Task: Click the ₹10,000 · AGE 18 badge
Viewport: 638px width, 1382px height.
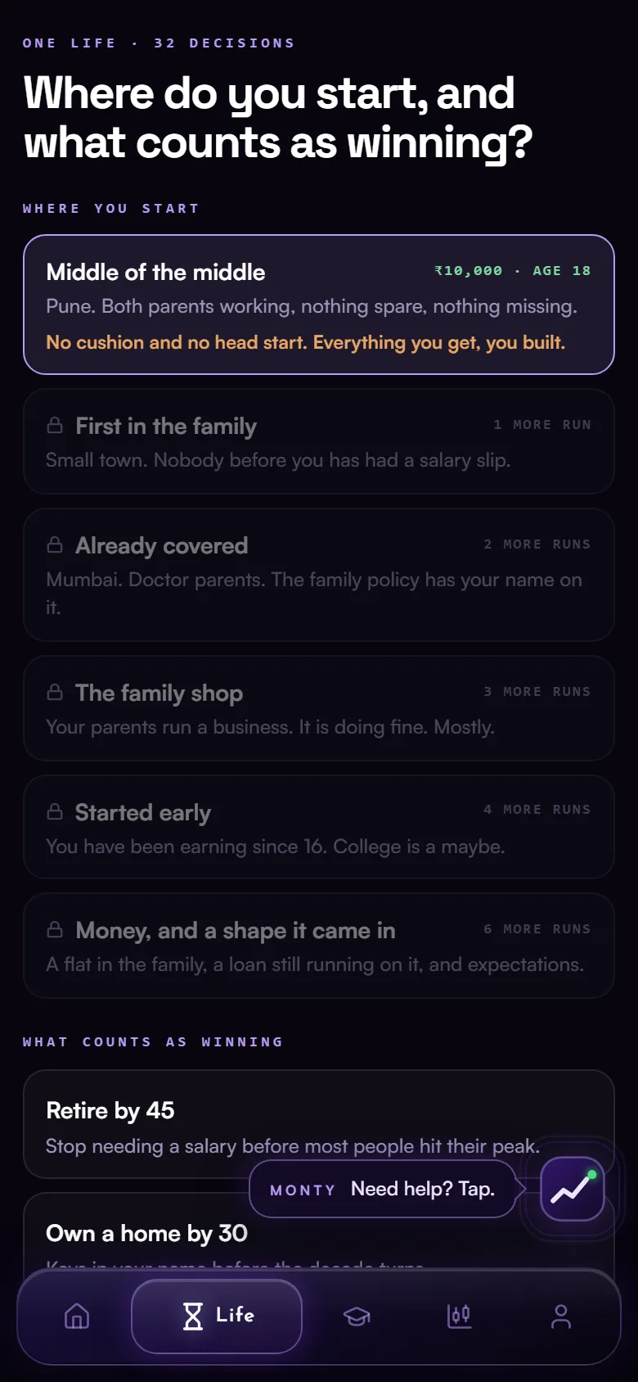Action: (513, 271)
